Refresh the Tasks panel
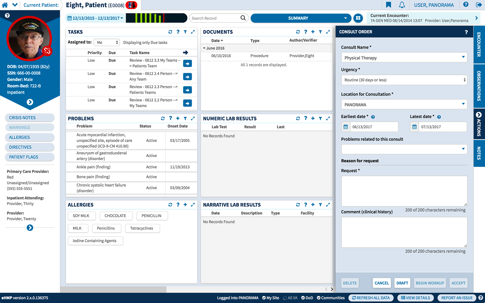The image size is (485, 303). (170, 32)
